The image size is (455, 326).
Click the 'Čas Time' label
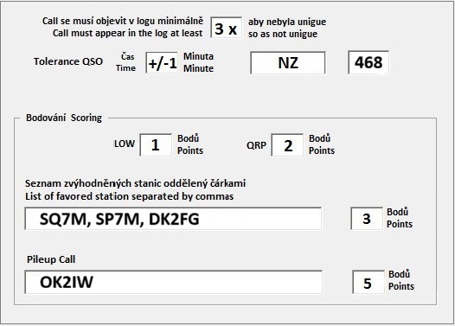[125, 62]
